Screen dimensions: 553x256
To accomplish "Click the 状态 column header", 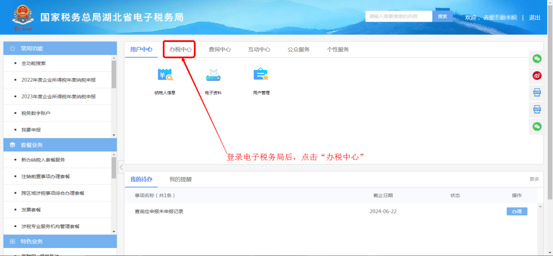I will click(x=455, y=196).
